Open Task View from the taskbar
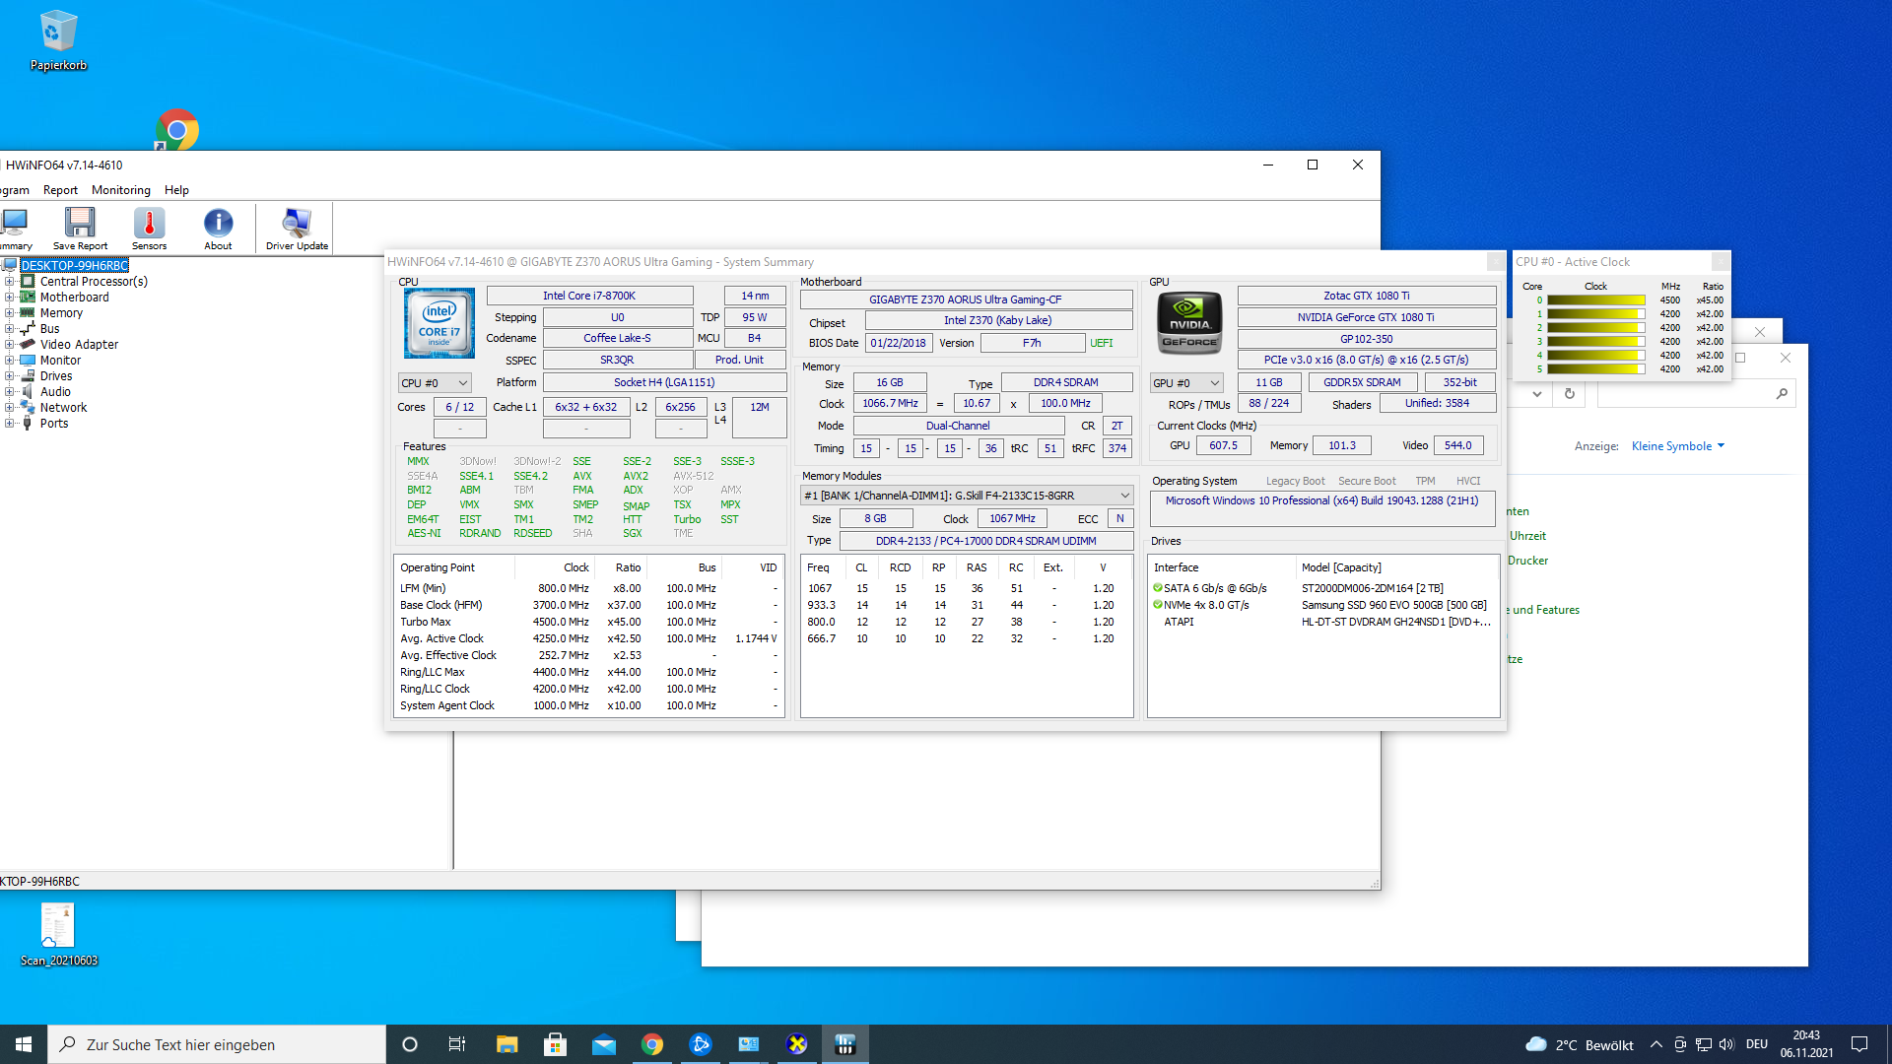This screenshot has height=1064, width=1892. [456, 1043]
